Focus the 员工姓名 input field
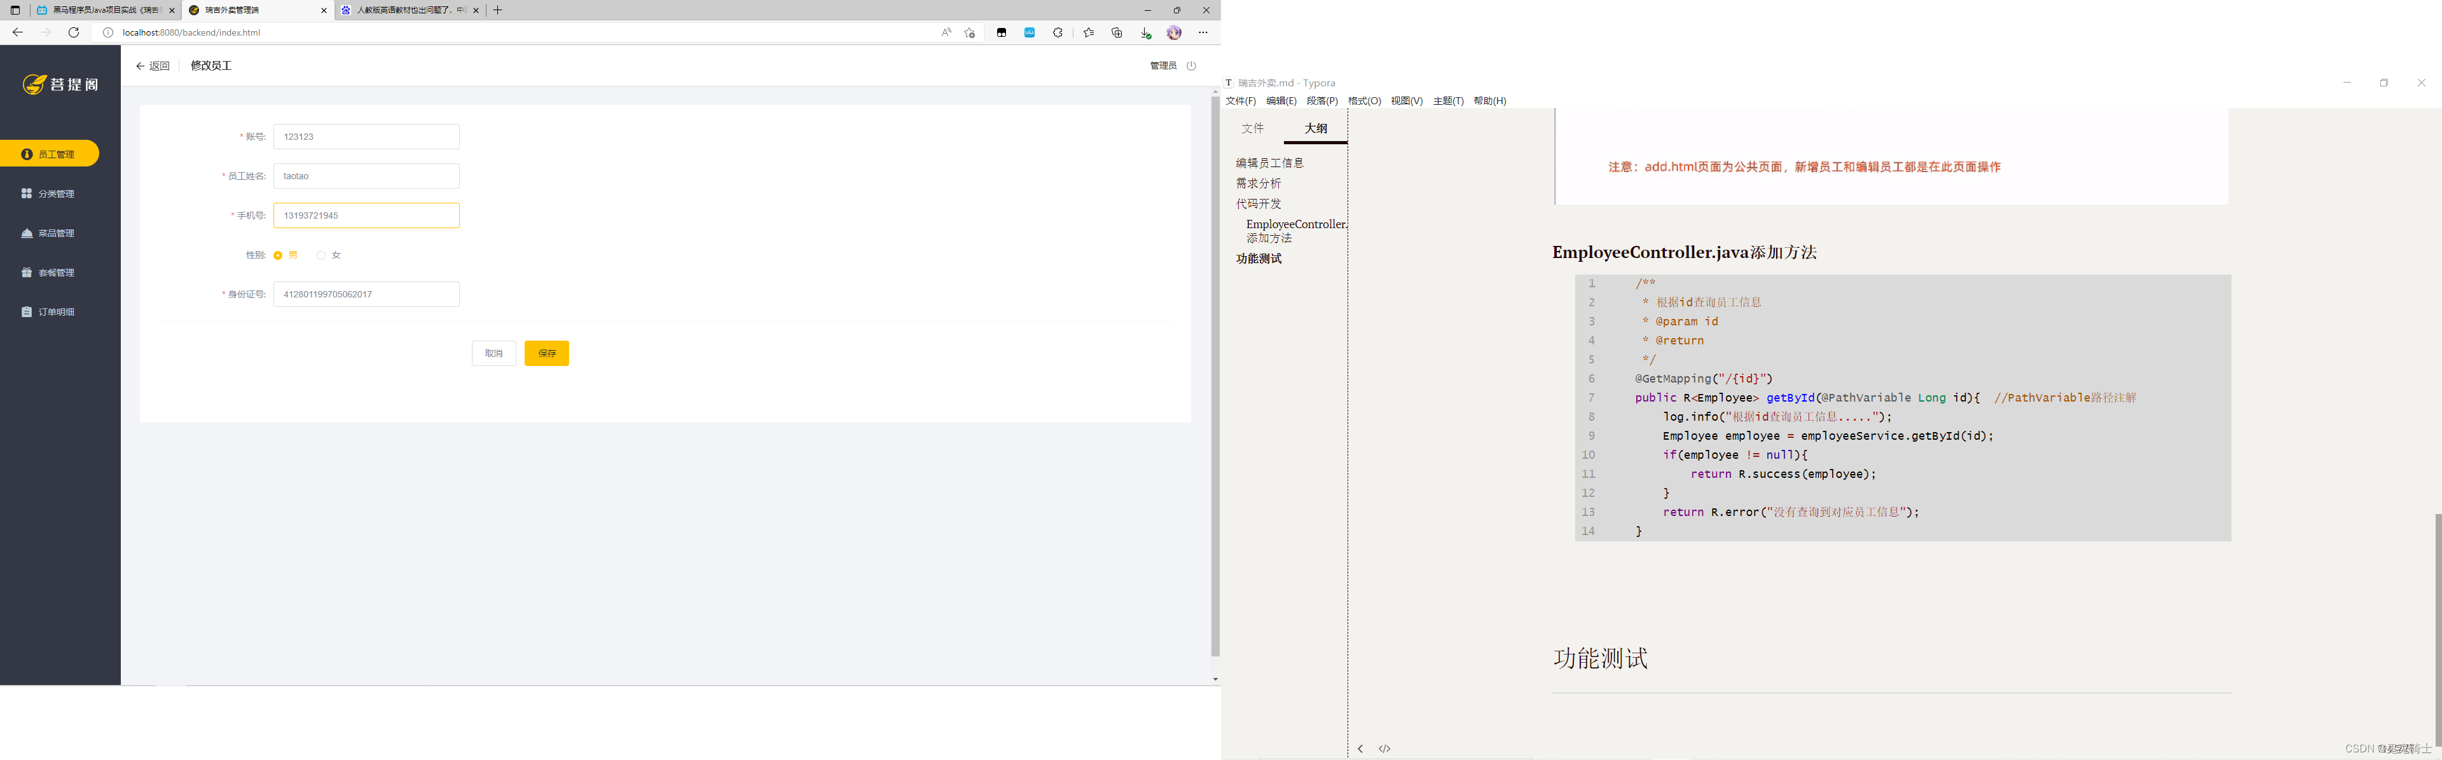 (x=367, y=176)
